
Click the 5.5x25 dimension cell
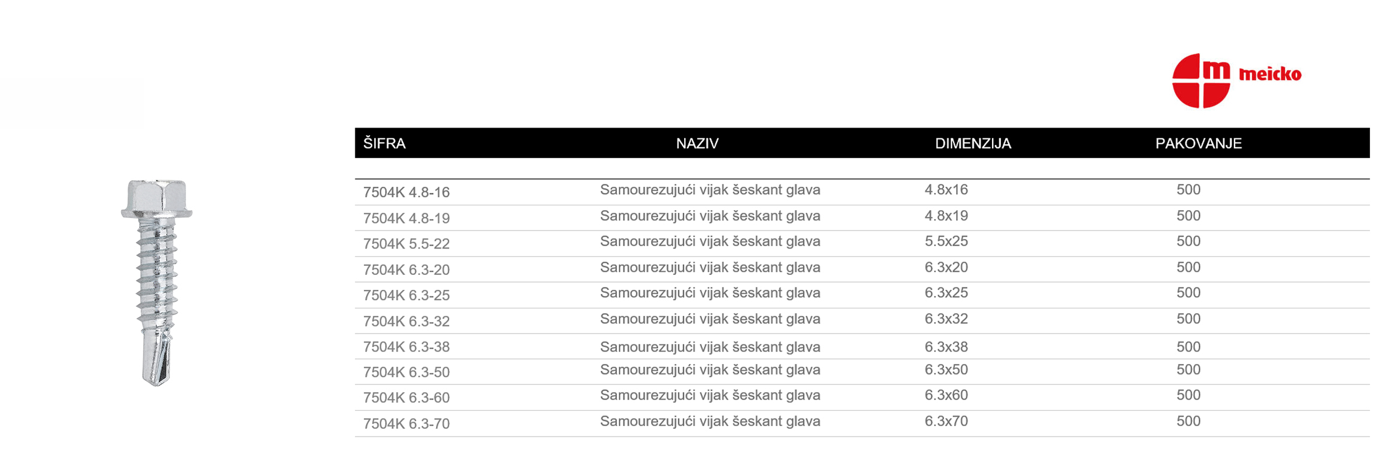click(x=946, y=241)
